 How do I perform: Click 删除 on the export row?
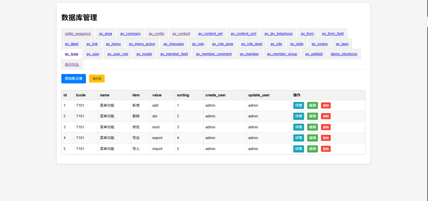[326, 138]
